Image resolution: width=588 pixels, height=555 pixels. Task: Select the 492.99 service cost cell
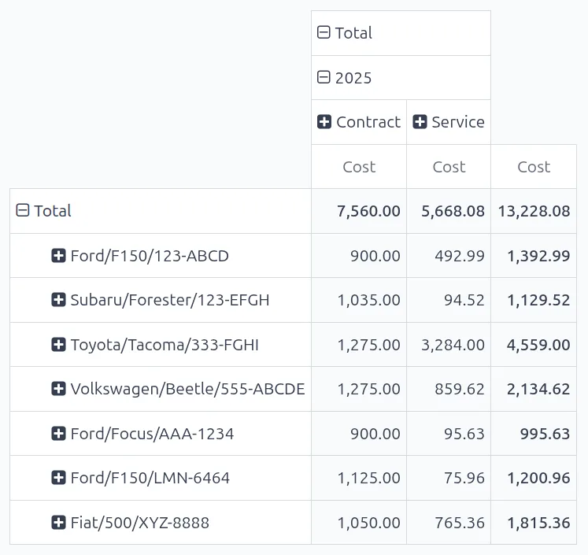click(x=449, y=256)
